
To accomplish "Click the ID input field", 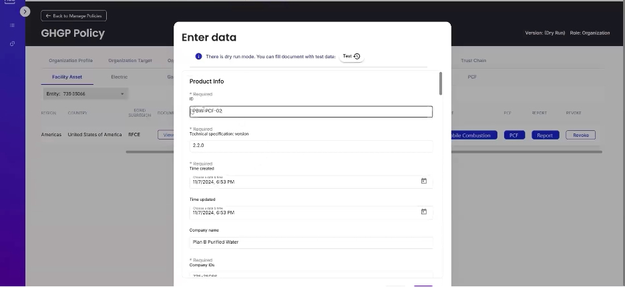I will 310,111.
